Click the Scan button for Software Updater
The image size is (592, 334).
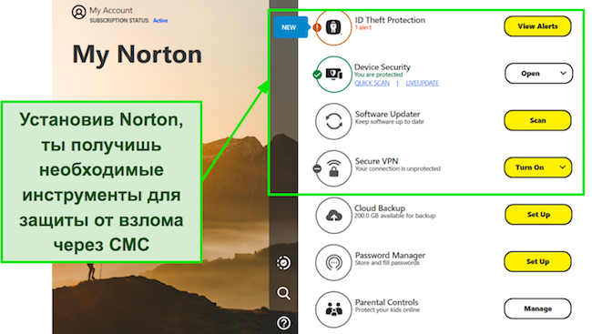[x=537, y=120]
